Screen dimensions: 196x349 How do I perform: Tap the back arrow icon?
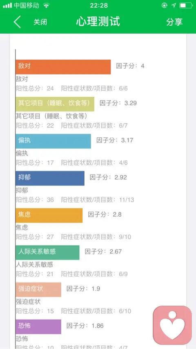click(x=17, y=22)
